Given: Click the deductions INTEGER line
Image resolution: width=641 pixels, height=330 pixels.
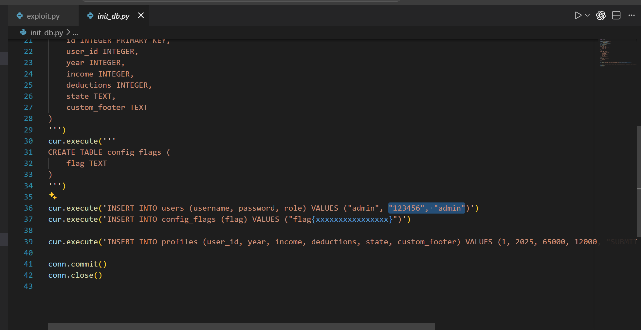Looking at the screenshot, I should pyautogui.click(x=109, y=85).
